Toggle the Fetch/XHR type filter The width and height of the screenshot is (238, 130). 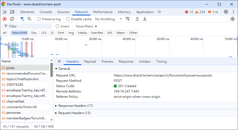(x=19, y=33)
